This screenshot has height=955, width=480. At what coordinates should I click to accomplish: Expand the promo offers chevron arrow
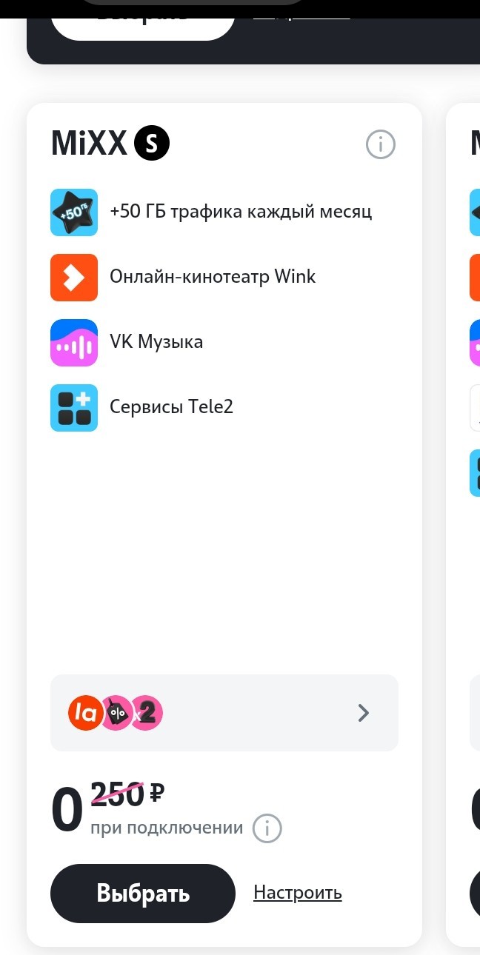click(x=363, y=713)
